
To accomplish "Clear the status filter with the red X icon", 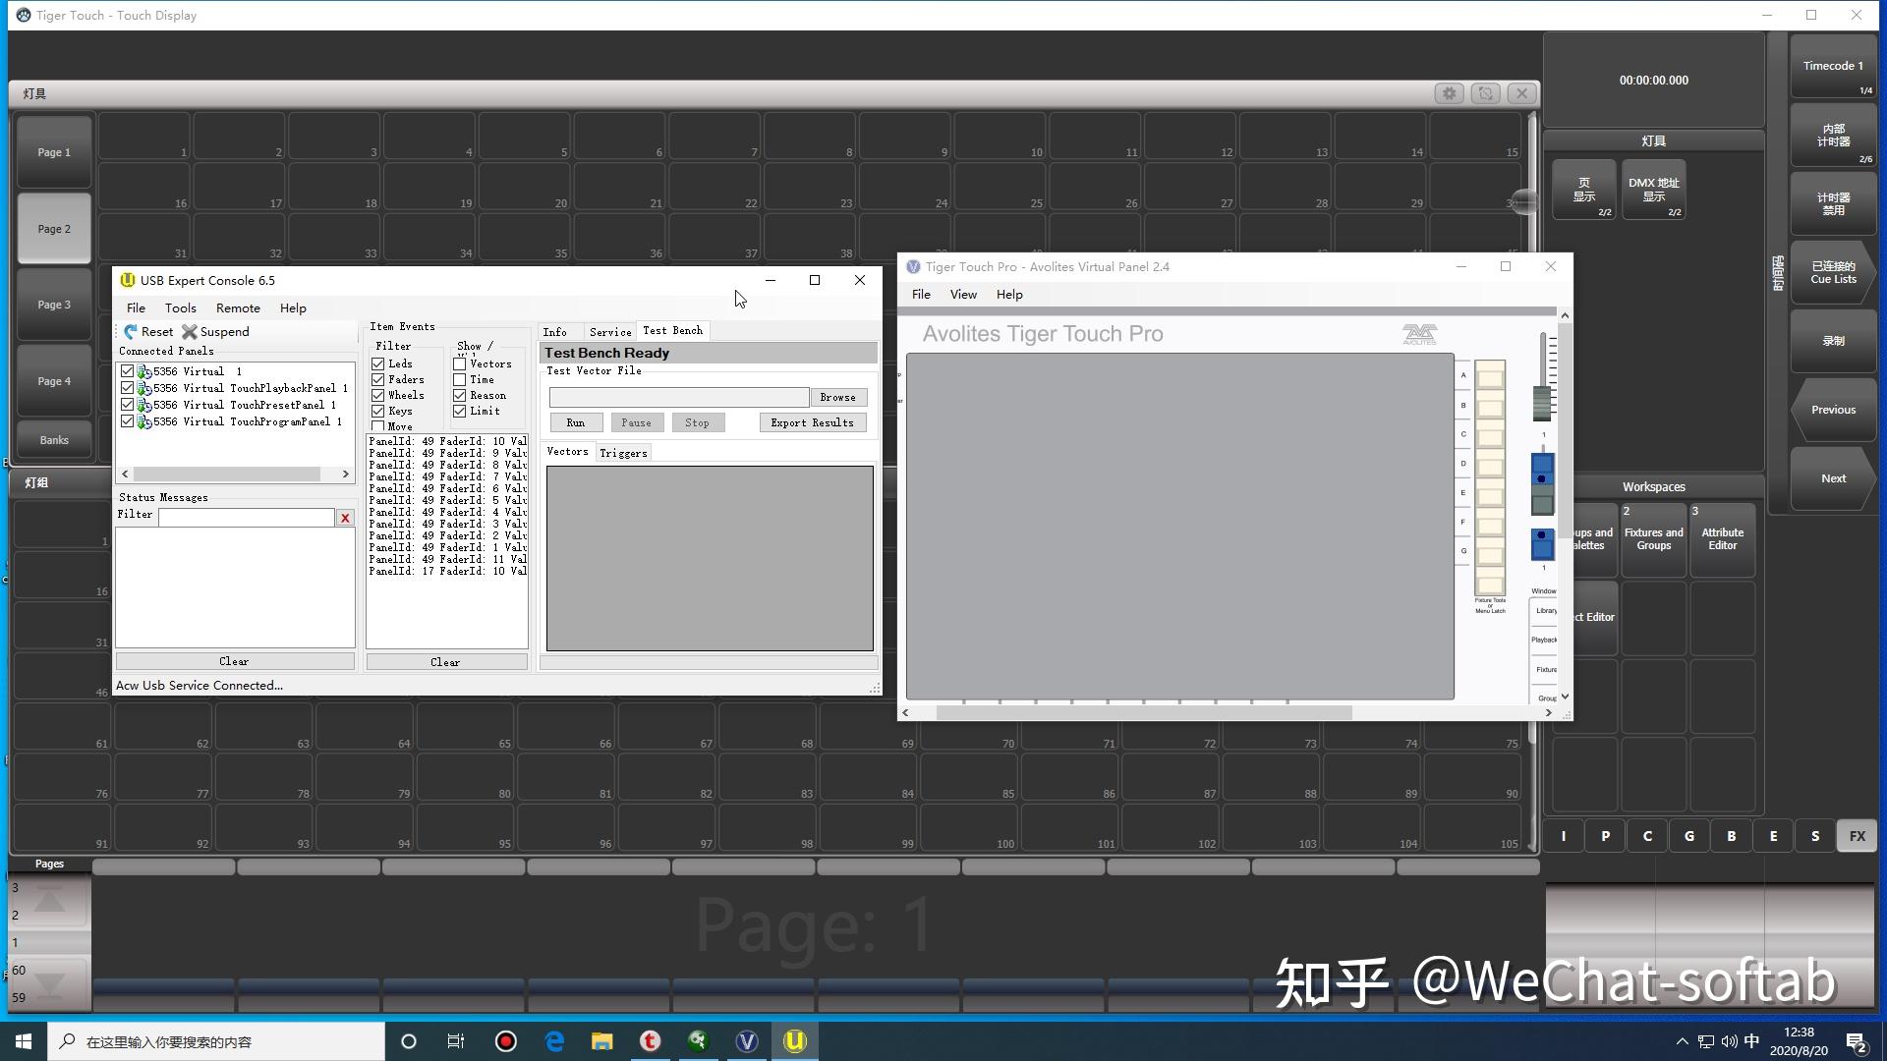I will coord(345,518).
